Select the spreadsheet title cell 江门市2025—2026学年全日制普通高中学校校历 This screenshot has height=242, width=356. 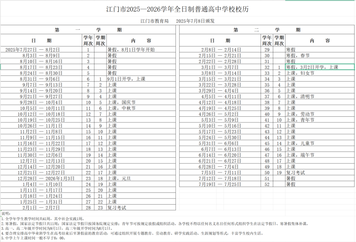[x=177, y=9]
